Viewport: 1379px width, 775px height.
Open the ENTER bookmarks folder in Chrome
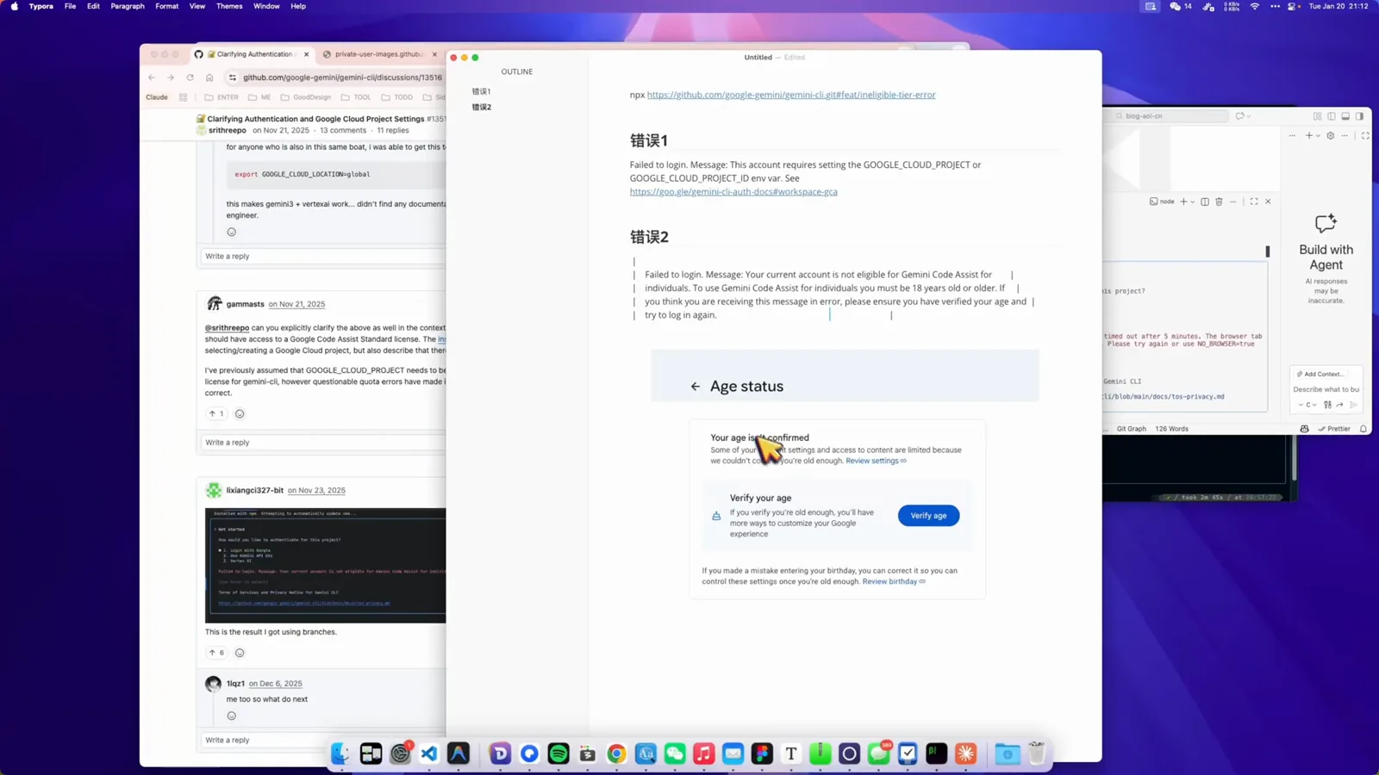tap(222, 97)
